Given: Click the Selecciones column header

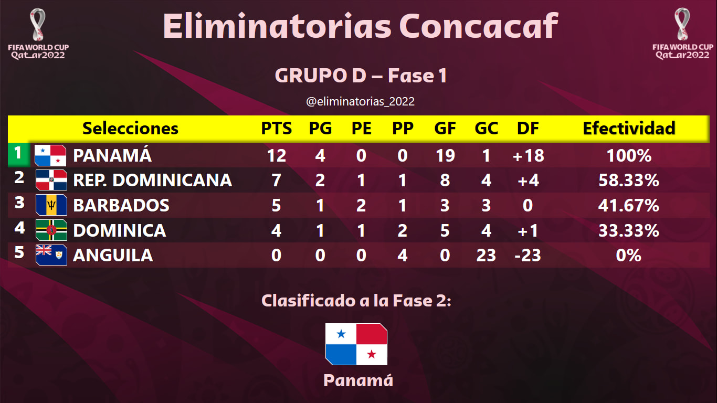Looking at the screenshot, I should (x=130, y=128).
